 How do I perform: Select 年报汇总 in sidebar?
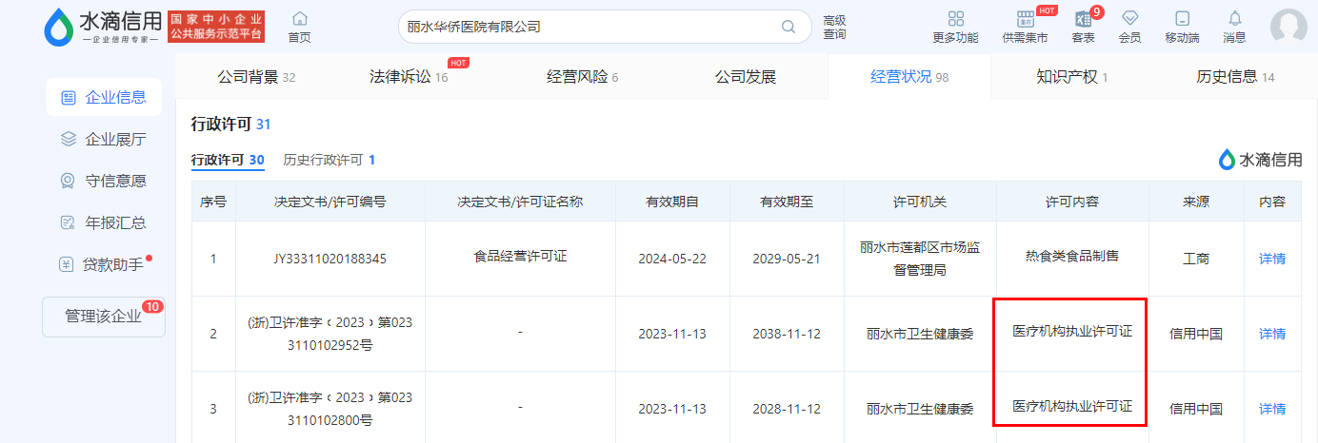(x=104, y=222)
